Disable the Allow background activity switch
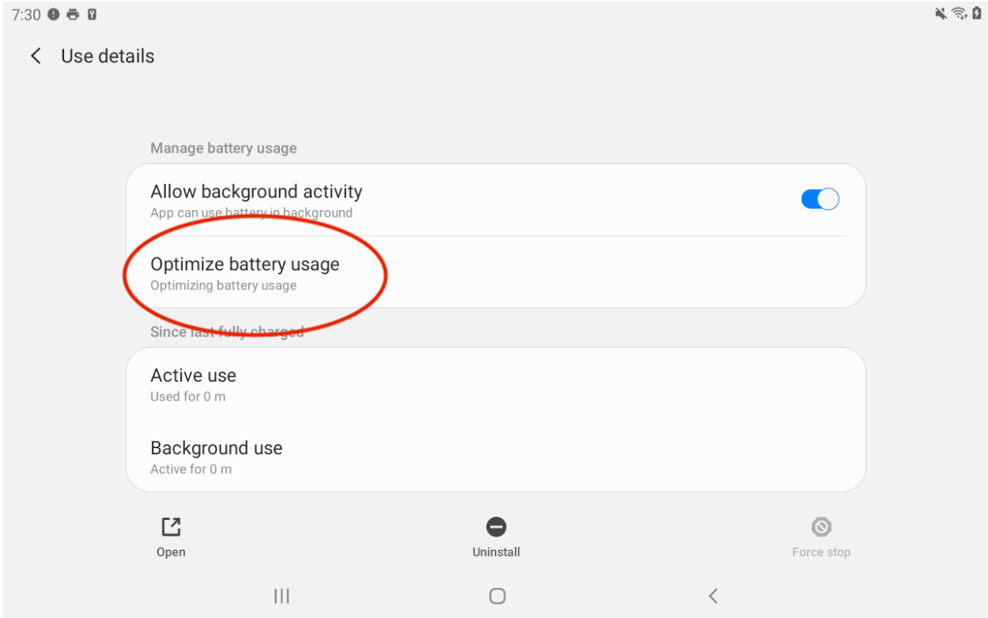The width and height of the screenshot is (988, 618). point(820,200)
